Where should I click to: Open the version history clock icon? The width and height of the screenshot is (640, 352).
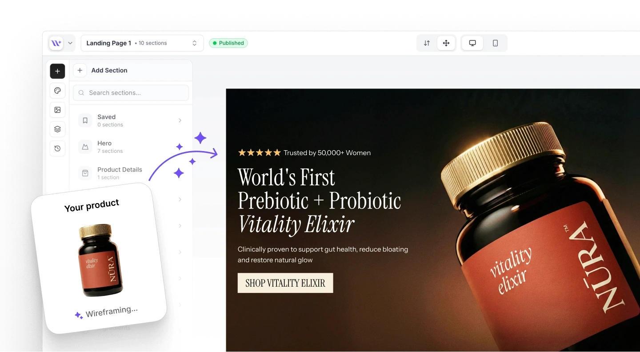[58, 148]
